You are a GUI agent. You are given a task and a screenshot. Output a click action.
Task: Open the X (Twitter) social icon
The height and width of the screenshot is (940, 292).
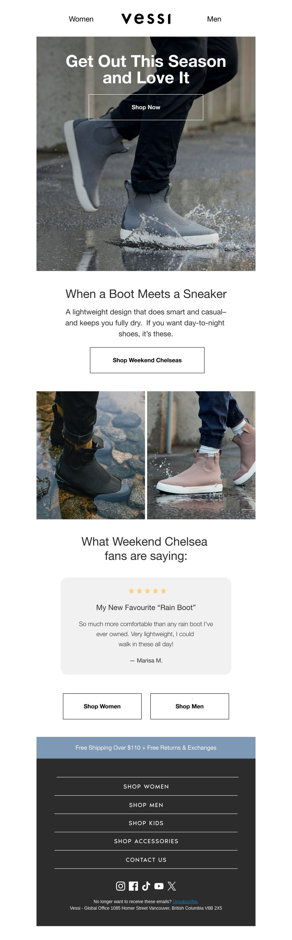[x=172, y=886]
